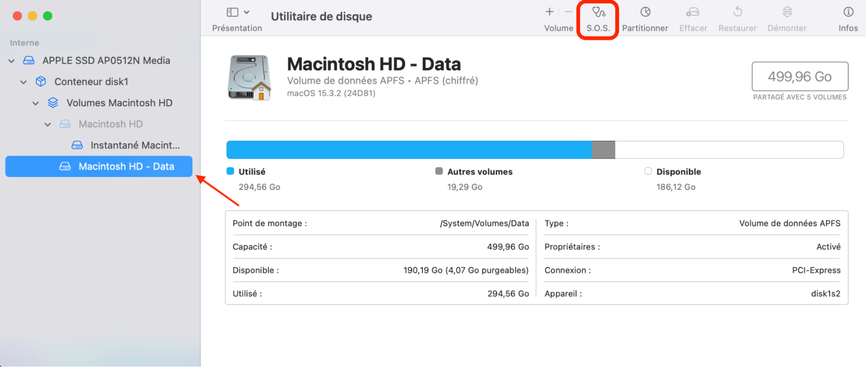This screenshot has height=367, width=866.
Task: Click the Effacer erase disk icon
Action: (x=693, y=12)
